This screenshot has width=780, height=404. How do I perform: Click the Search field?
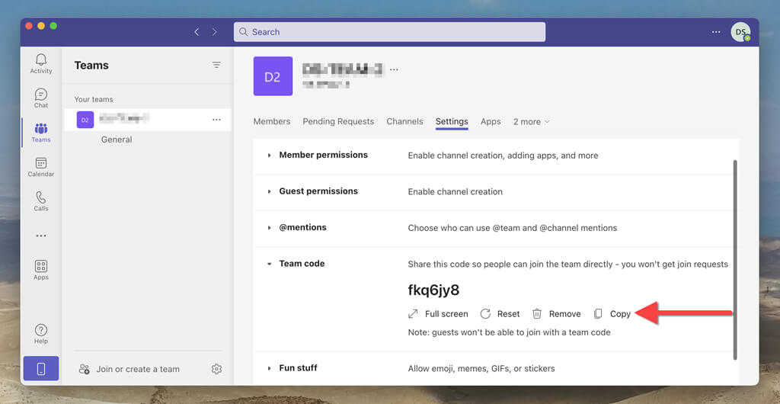(389, 32)
